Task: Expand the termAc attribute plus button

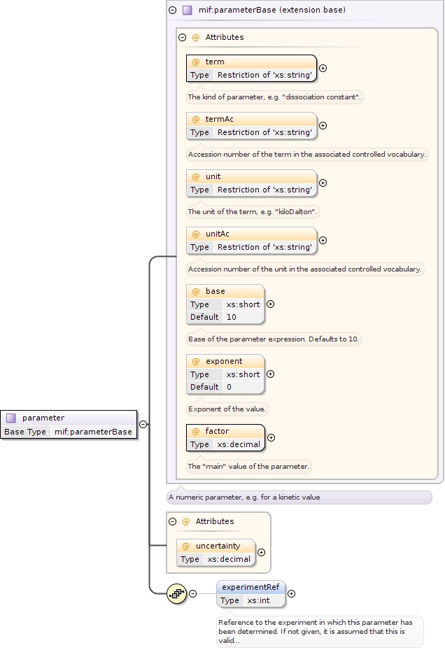Action: [323, 126]
